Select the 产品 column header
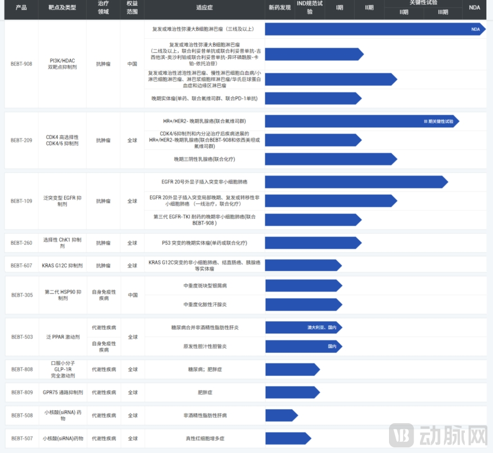493x453 pixels. point(21,8)
